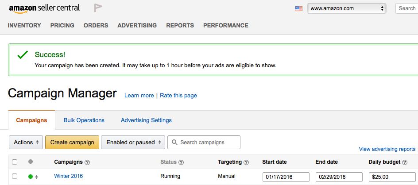Toggle the green status dot for Winter 2016
Viewport: 418px width, 185px height.
(31, 177)
